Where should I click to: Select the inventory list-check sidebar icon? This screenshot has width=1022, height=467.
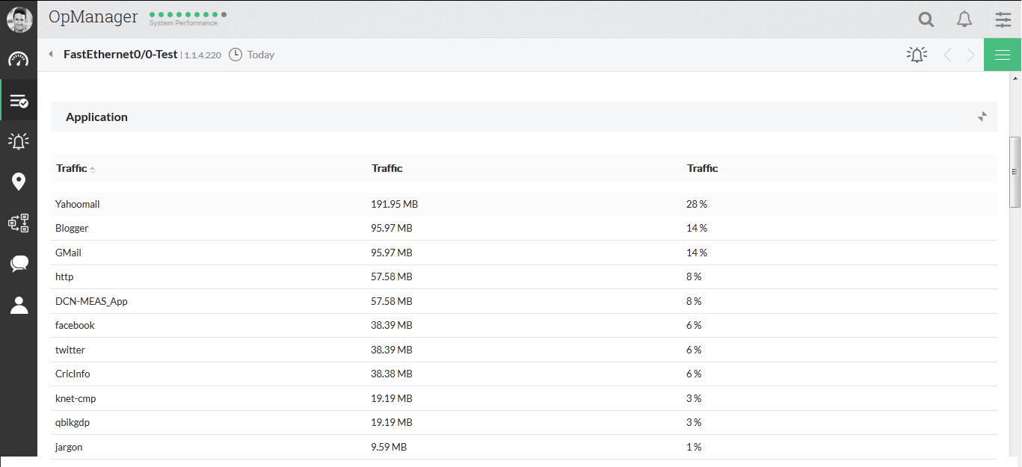18,101
